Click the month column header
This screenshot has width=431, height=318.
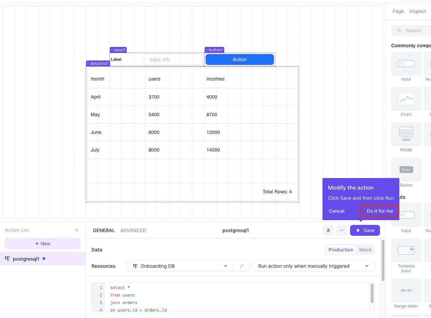98,79
